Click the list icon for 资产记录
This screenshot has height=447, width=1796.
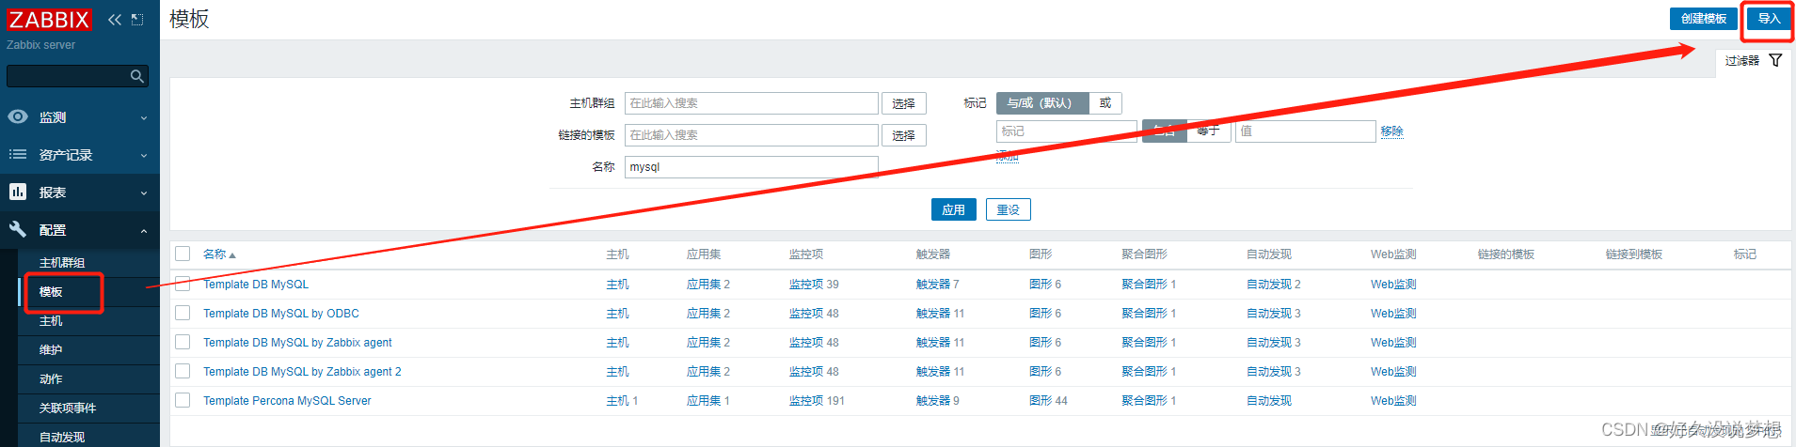[18, 154]
